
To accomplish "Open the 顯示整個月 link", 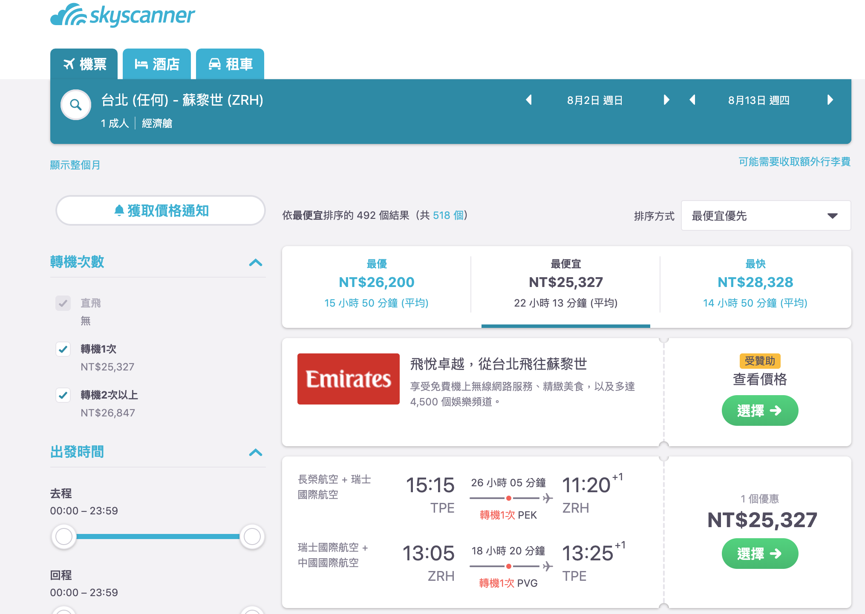I will tap(75, 165).
